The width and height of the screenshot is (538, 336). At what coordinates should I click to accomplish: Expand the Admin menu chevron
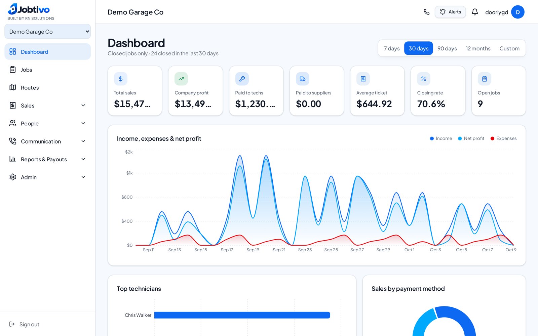pyautogui.click(x=83, y=177)
